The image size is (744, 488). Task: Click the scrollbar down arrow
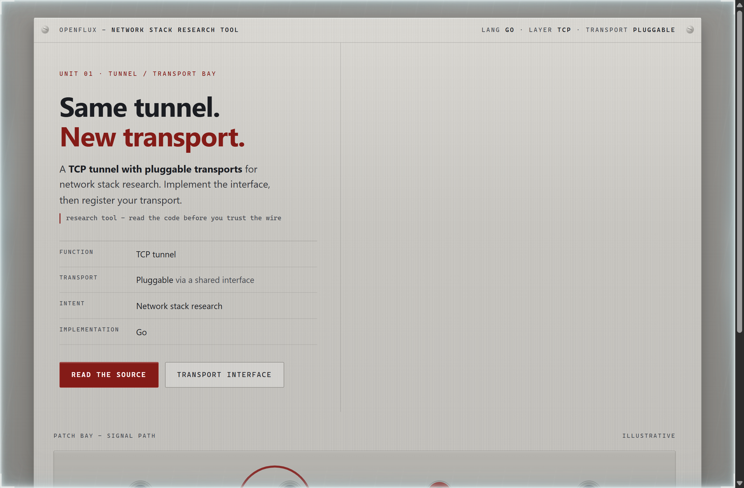739,483
